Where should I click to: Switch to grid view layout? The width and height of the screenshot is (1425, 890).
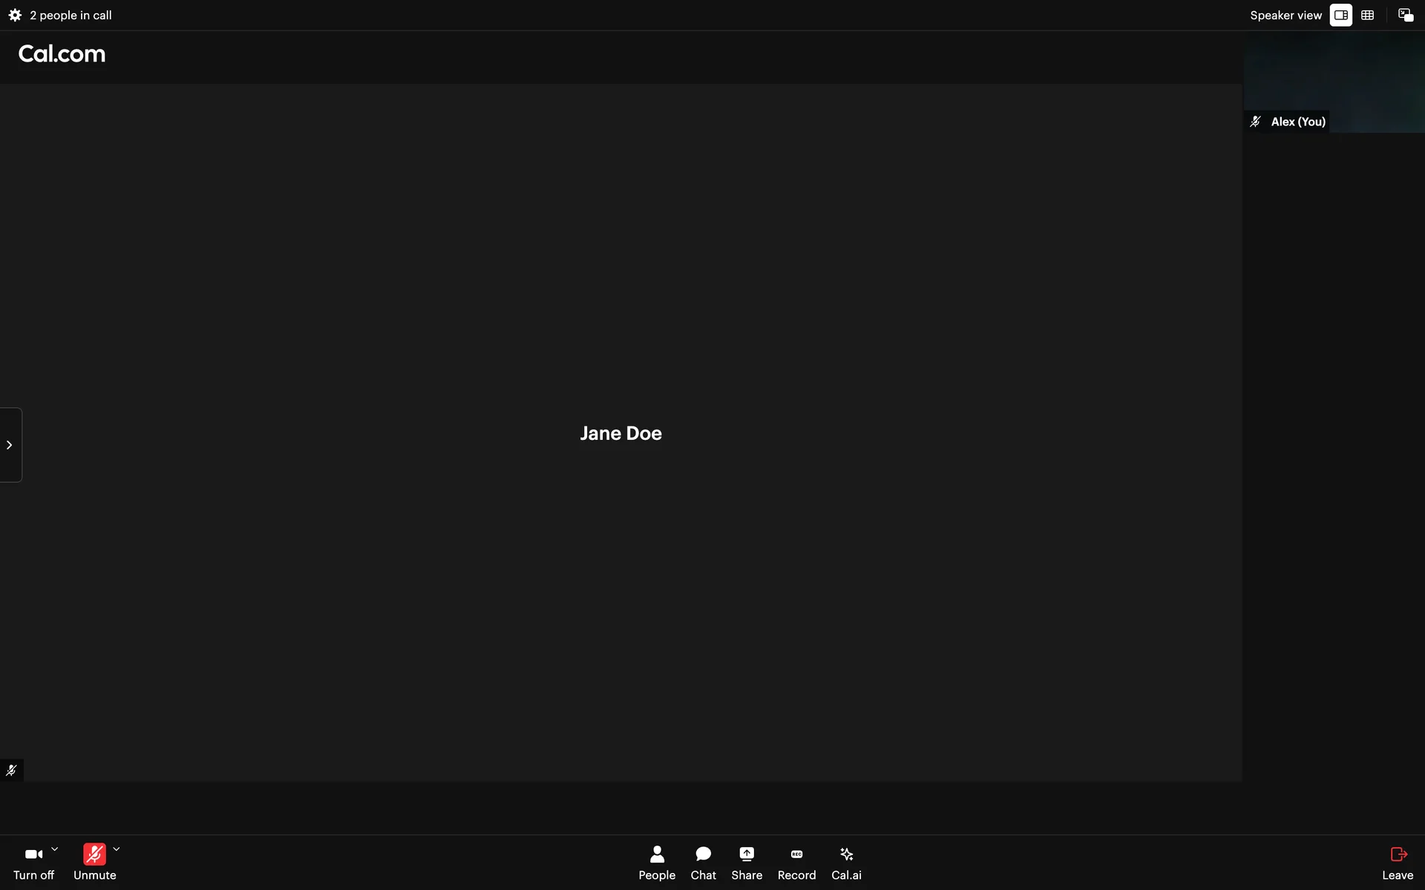(1367, 15)
